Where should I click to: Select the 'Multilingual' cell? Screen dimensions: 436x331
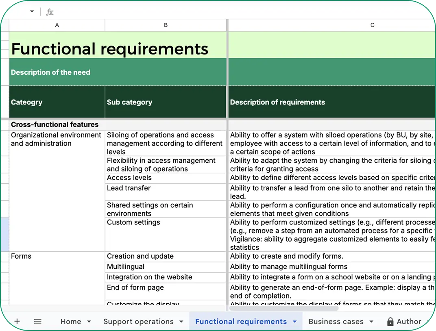tap(166, 267)
